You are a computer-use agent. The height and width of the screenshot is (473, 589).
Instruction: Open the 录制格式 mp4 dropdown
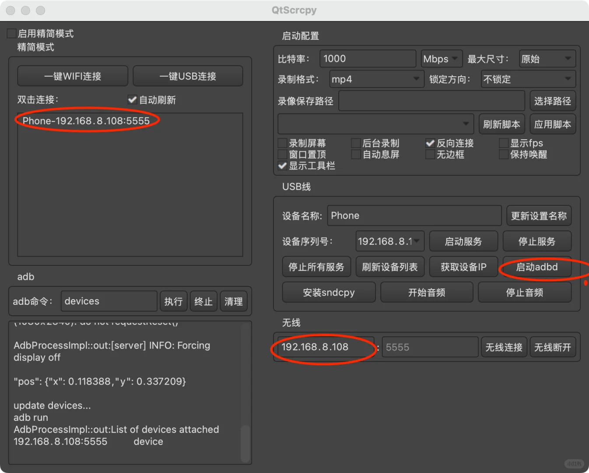[375, 79]
